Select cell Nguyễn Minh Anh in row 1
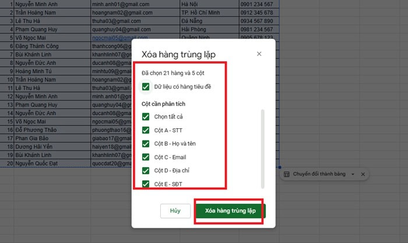 52,4
